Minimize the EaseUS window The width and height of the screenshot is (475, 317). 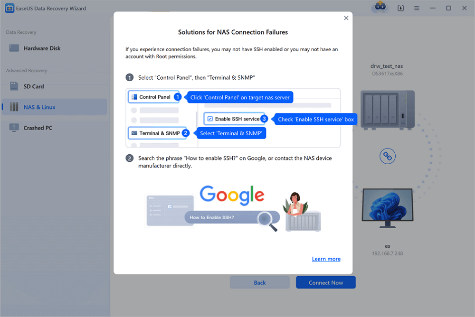point(433,8)
